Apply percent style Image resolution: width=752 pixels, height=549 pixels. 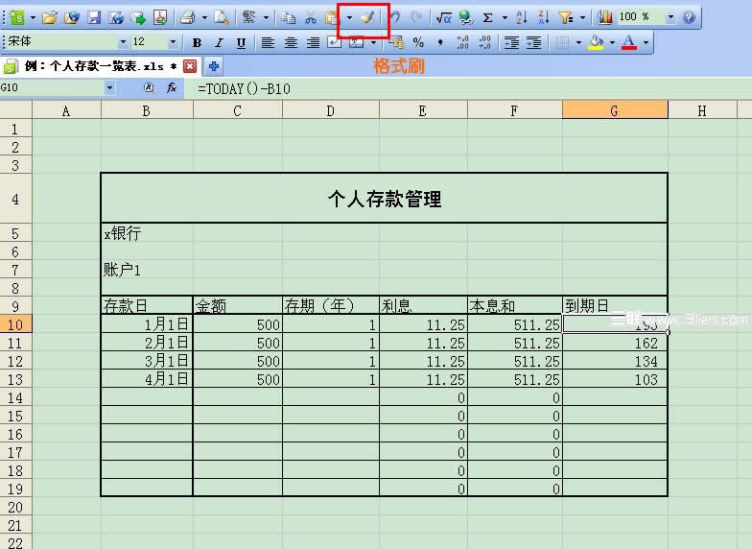point(418,43)
